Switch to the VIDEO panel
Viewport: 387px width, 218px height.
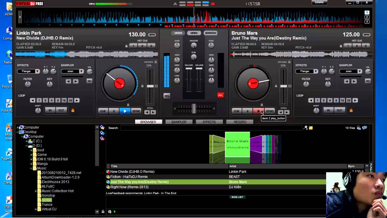194,33
